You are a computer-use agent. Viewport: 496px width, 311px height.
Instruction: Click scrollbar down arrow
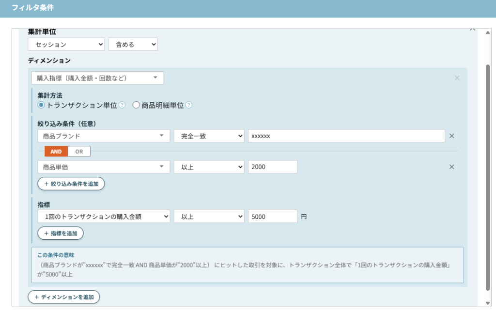[488, 303]
